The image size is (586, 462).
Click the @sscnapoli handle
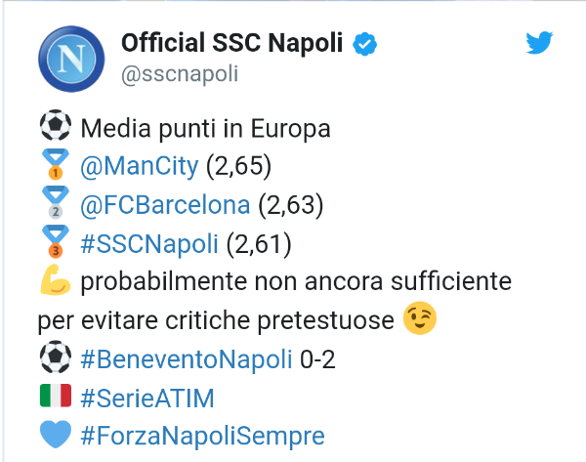180,73
